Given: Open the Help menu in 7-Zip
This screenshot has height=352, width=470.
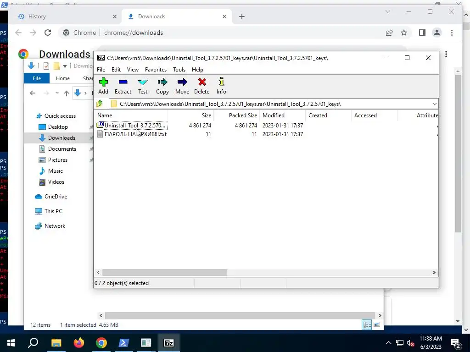Looking at the screenshot, I should (x=197, y=70).
